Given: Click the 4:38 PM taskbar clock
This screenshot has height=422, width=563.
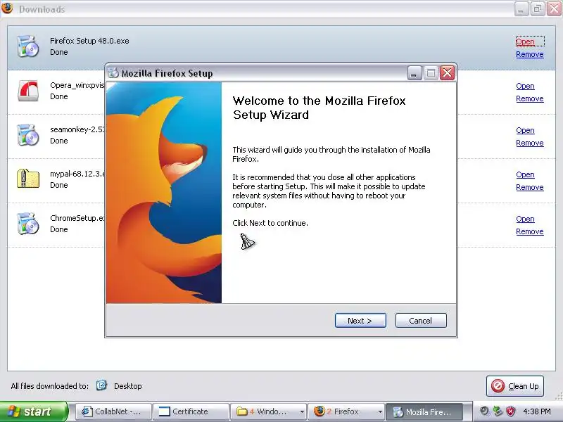Looking at the screenshot, I should 537,411.
